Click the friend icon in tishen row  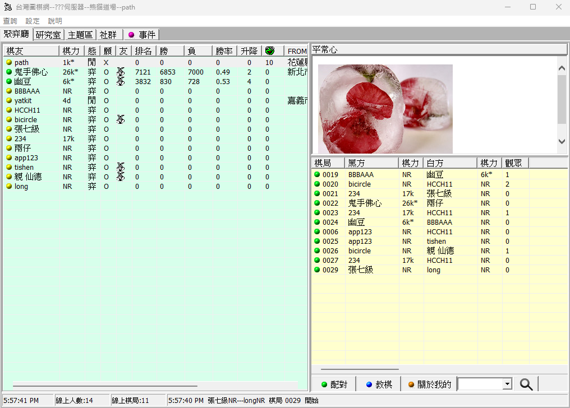pyautogui.click(x=120, y=168)
